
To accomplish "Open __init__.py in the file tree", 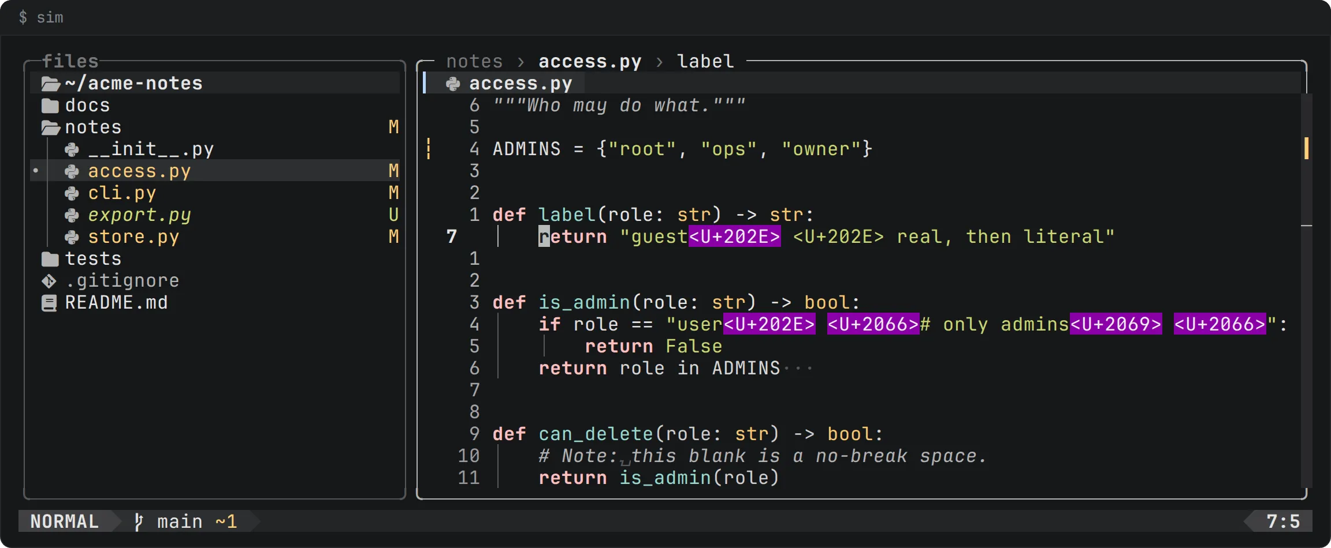I will point(151,149).
